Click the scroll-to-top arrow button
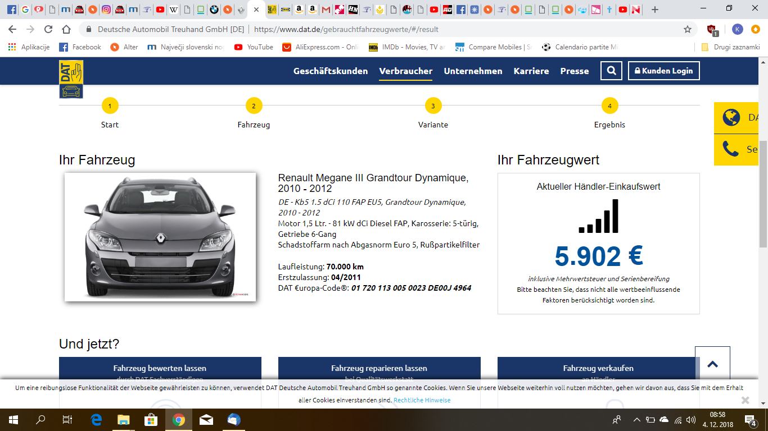 pos(712,364)
